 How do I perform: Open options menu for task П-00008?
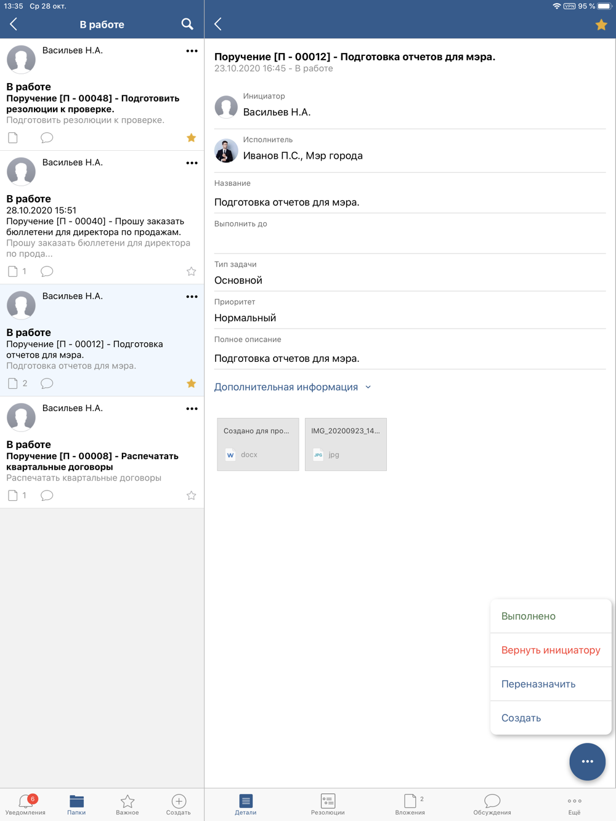[x=192, y=409]
